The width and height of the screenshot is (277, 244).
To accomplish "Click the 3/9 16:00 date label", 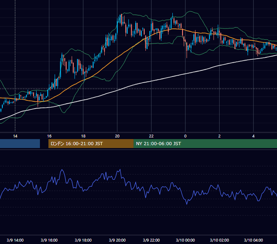I will [49, 240].
